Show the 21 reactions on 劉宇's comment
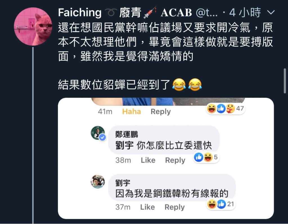288x224 pixels. tap(221, 204)
